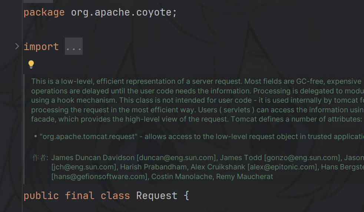Click the 作者 author label
Screen dimensions: 364x212
(40, 158)
